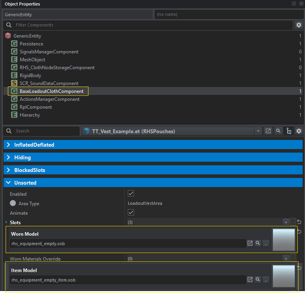
Task: Open the prefab in new window icon
Action: (x=268, y=131)
